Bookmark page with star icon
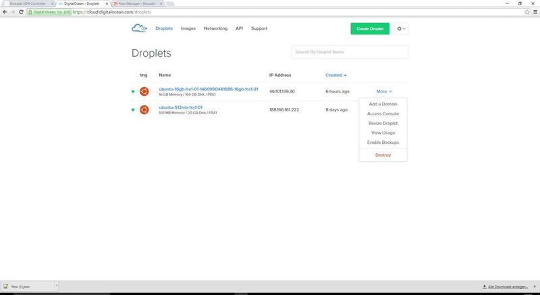This screenshot has height=295, width=540. click(x=527, y=12)
